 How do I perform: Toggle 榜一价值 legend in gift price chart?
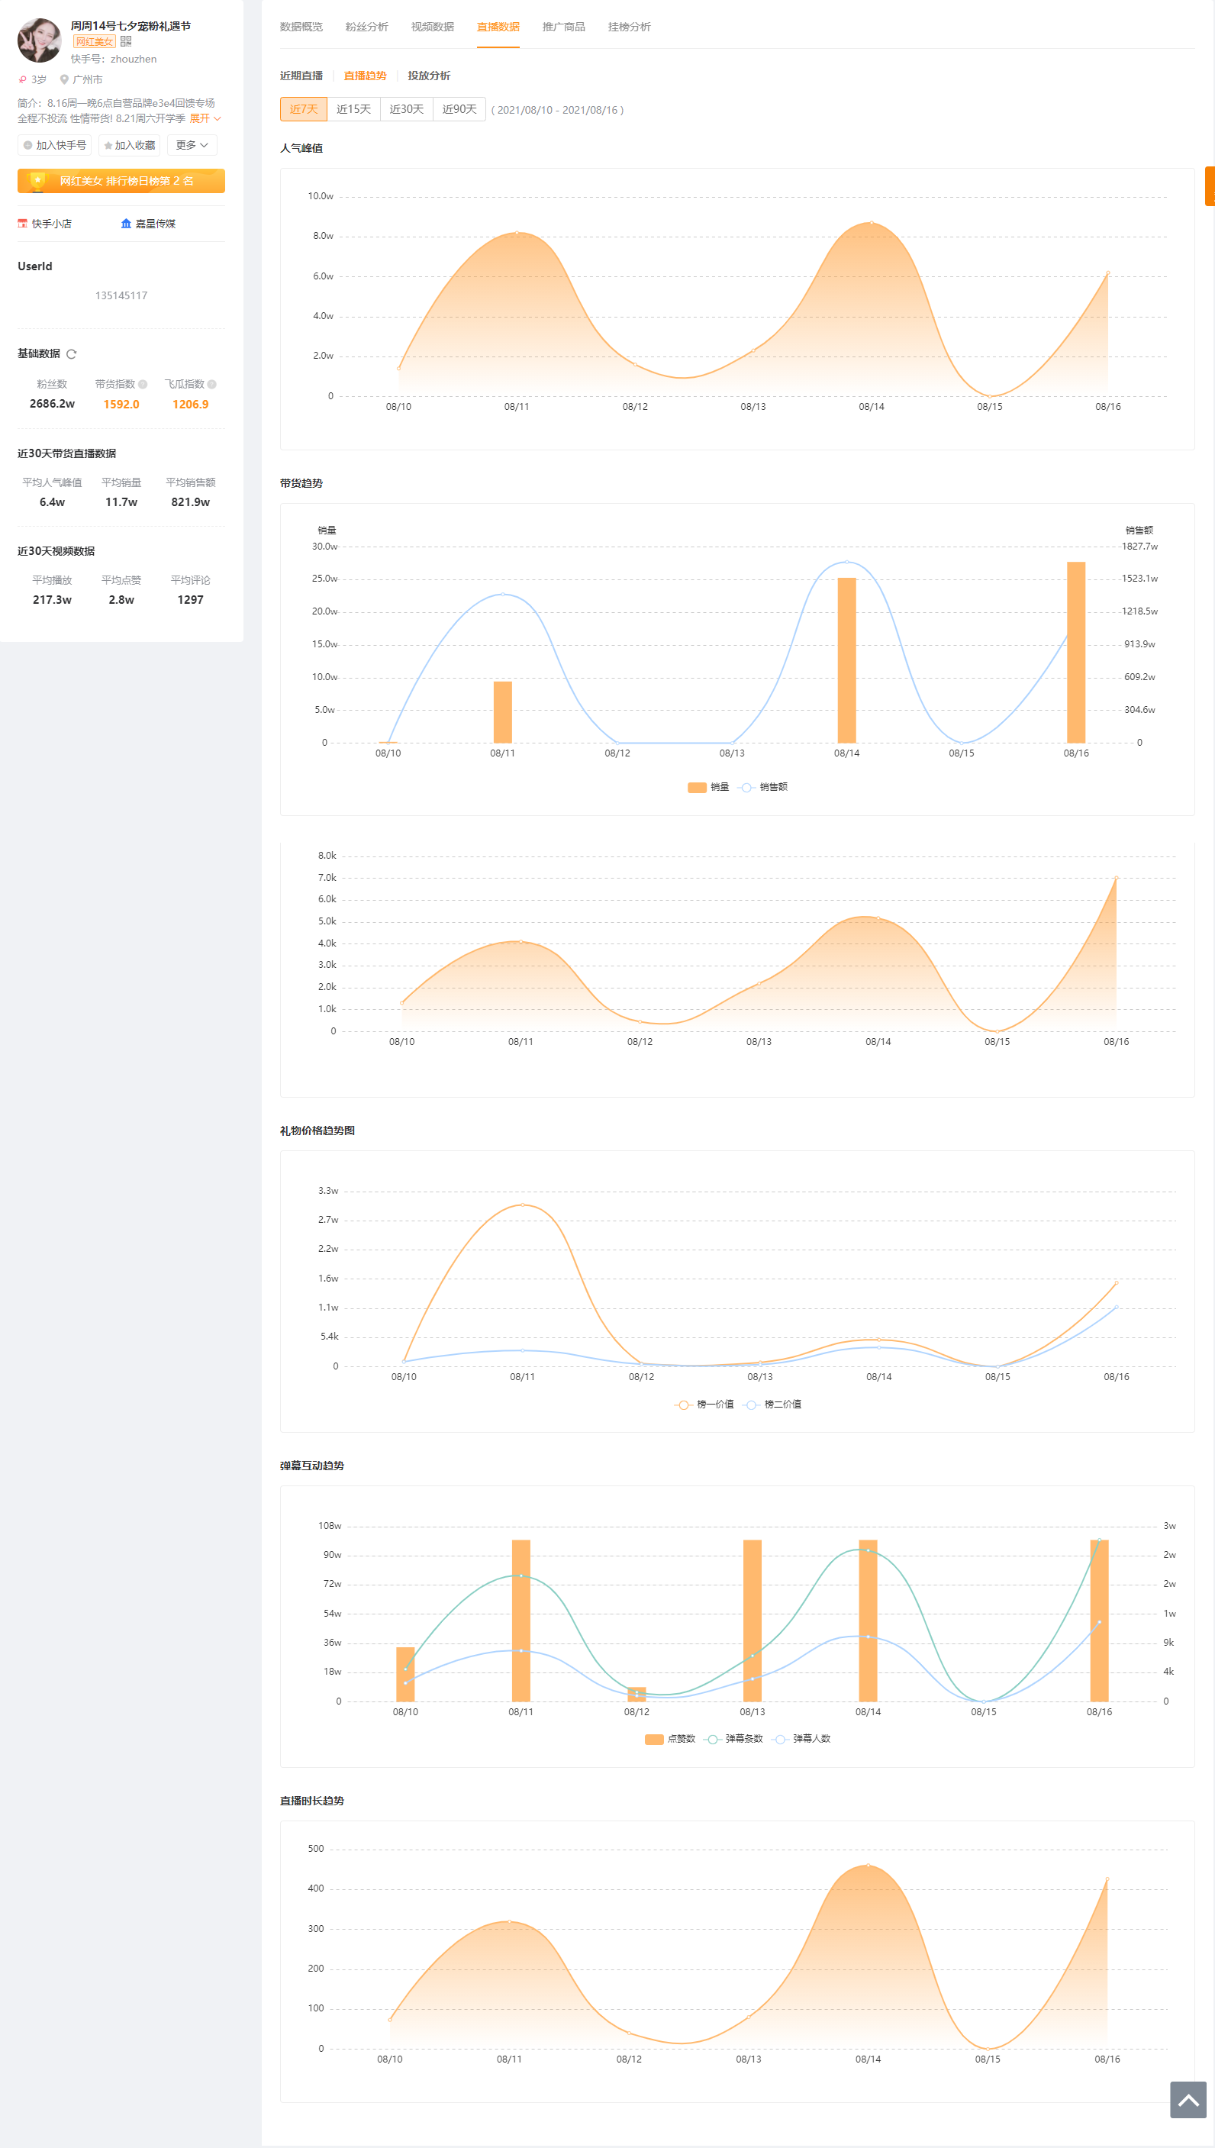point(704,1405)
